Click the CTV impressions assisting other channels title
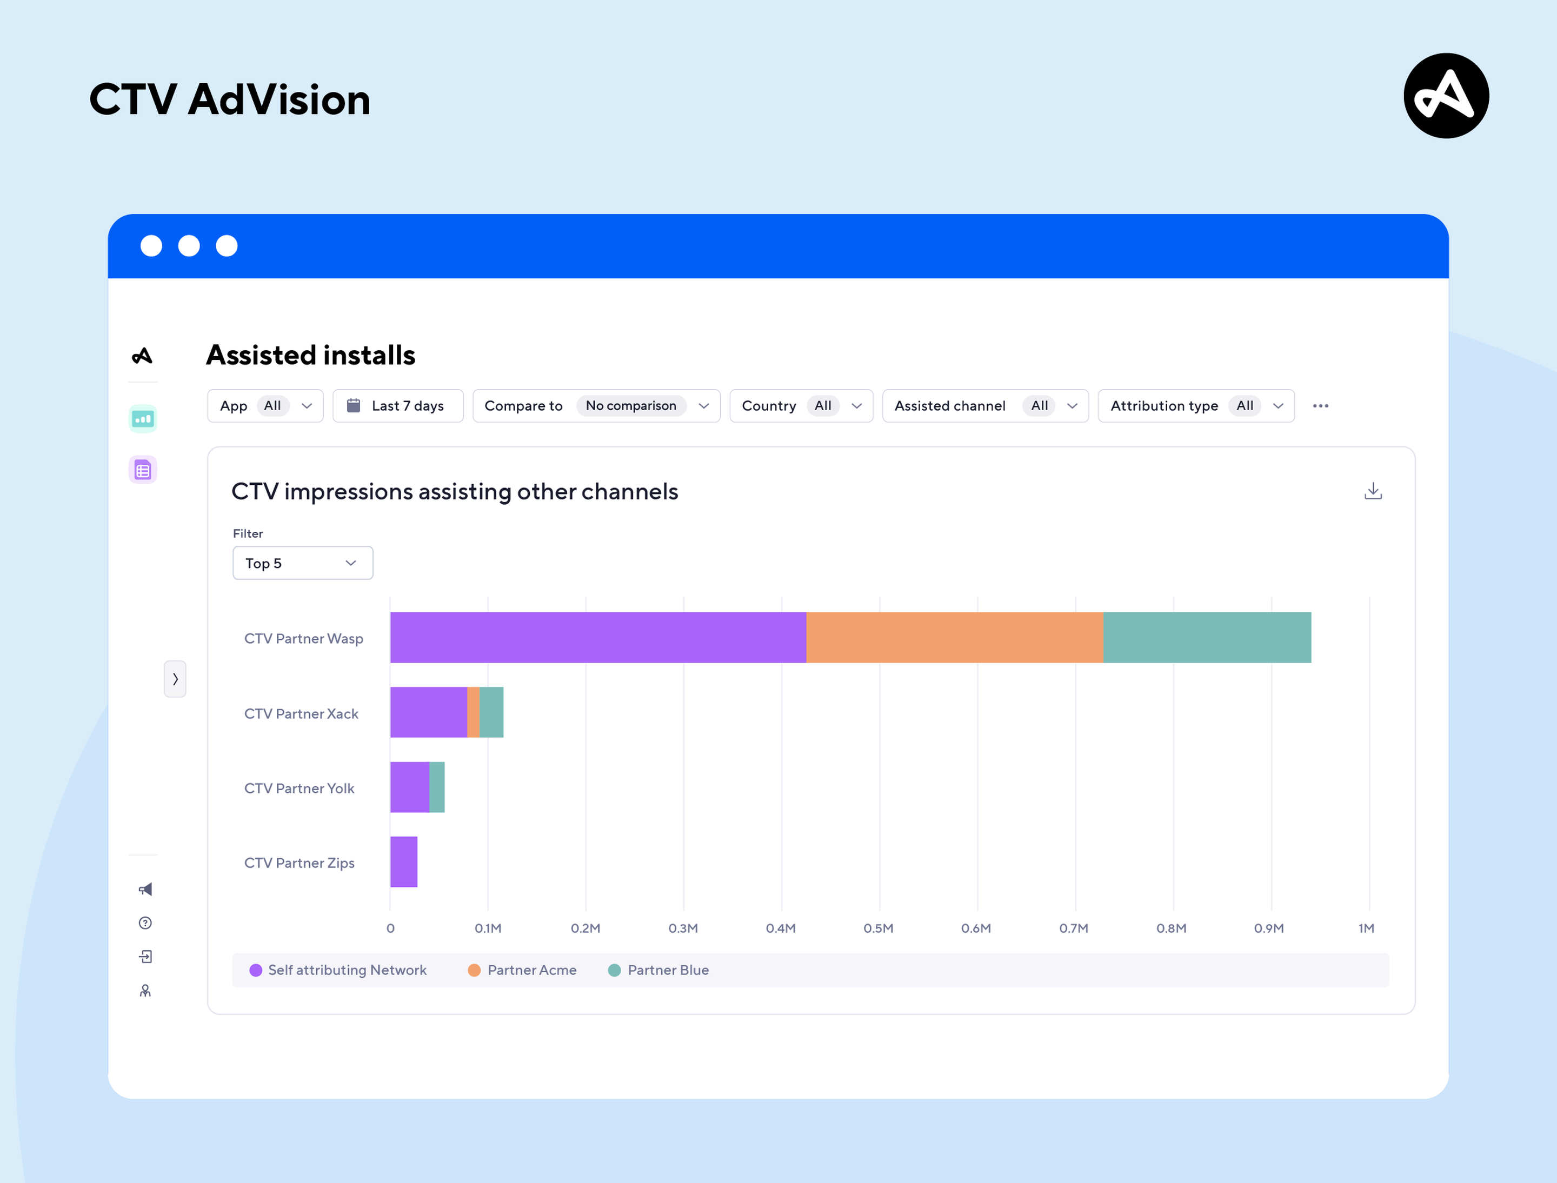 [455, 491]
